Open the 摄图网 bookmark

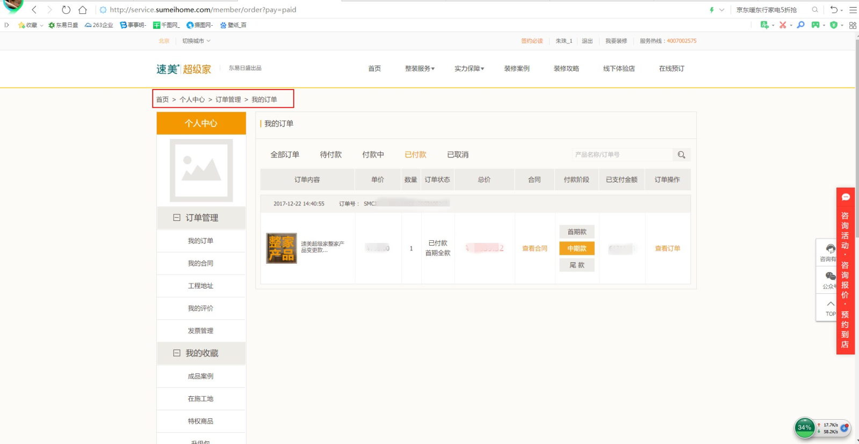pos(199,25)
